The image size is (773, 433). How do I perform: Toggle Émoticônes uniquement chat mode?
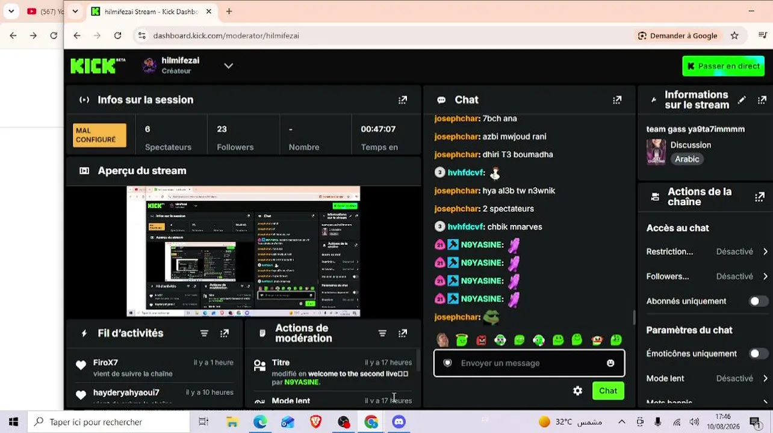759,354
